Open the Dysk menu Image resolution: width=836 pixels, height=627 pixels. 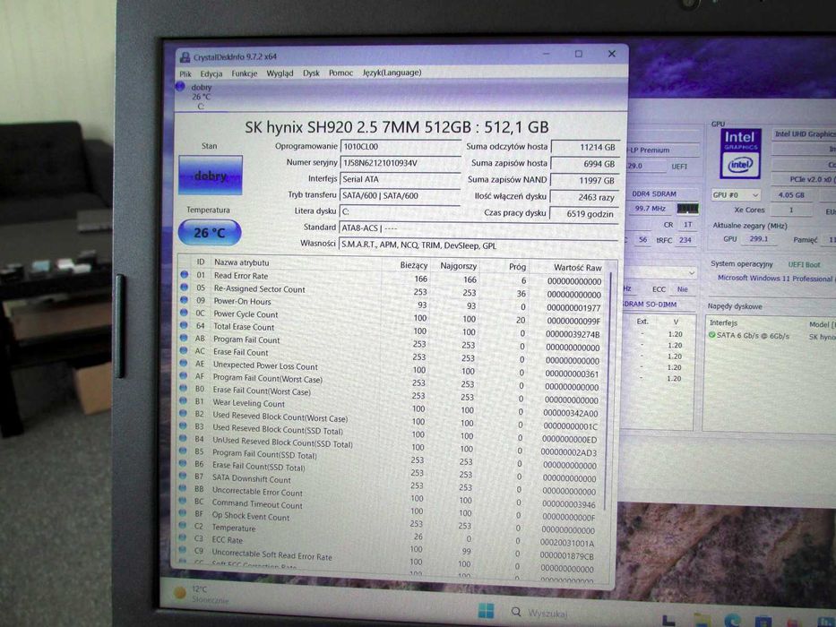(311, 73)
